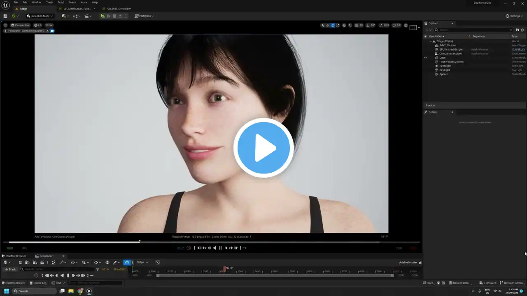Open the Output Log
Screen dimensions: 527x296
click(x=38, y=283)
